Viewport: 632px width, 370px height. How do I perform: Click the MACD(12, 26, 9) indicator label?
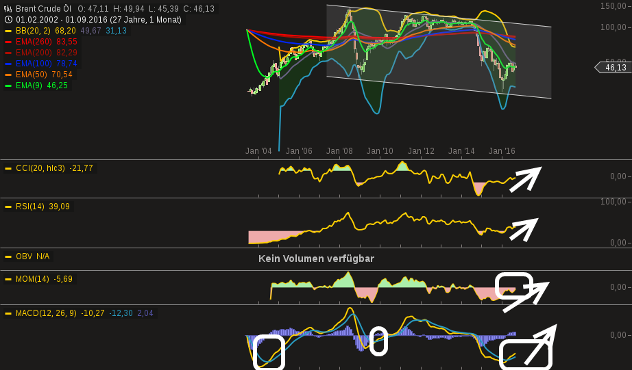[47, 313]
